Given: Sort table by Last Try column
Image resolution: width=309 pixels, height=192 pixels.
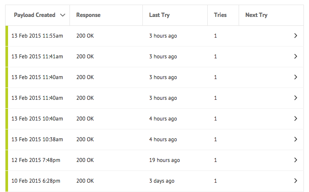Looking at the screenshot, I should click(159, 15).
